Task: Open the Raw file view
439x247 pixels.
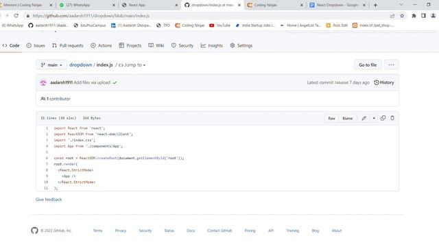Action: [331, 118]
